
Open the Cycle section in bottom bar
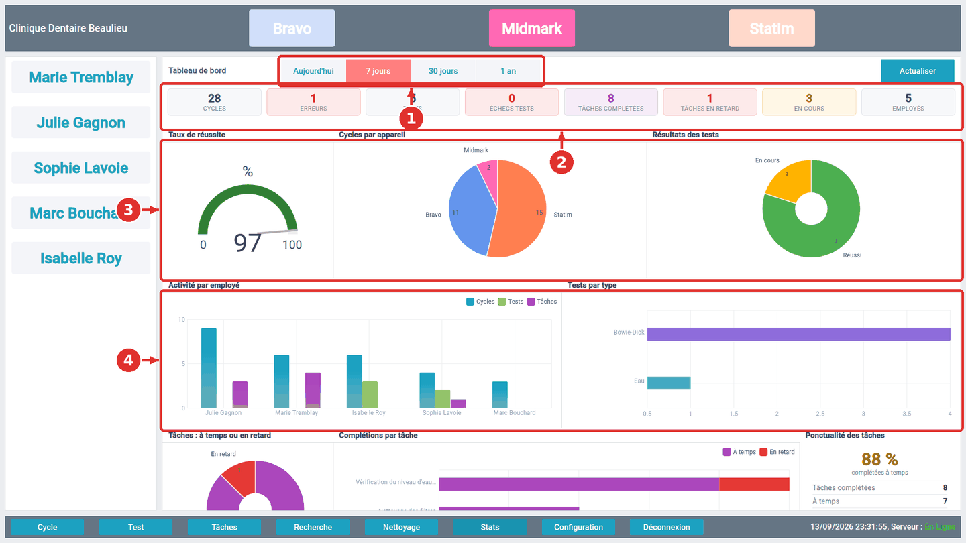(48, 527)
